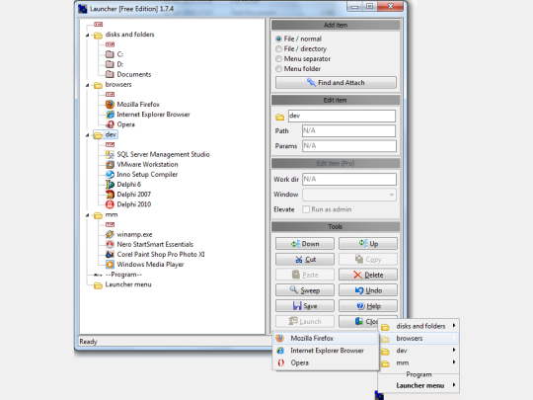Screen dimensions: 533x400
Task: Click the Documents folder icon
Action: tap(110, 74)
